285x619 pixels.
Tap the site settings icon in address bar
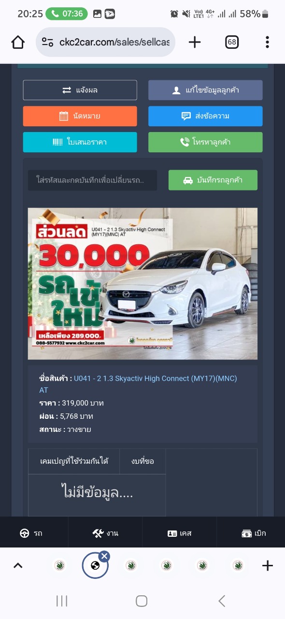pos(47,43)
